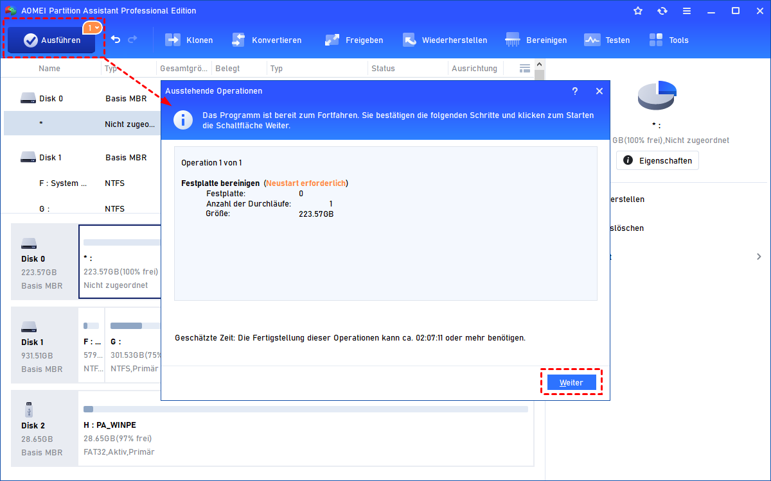
Task: Select the Disk 0 row in list
Action: tap(82, 98)
